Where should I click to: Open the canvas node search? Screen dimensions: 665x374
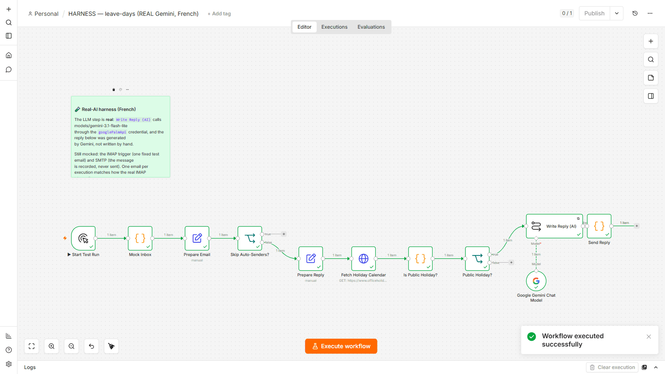[x=651, y=59]
